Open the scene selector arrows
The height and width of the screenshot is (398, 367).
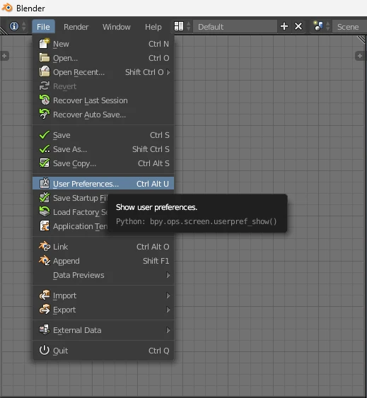click(328, 26)
